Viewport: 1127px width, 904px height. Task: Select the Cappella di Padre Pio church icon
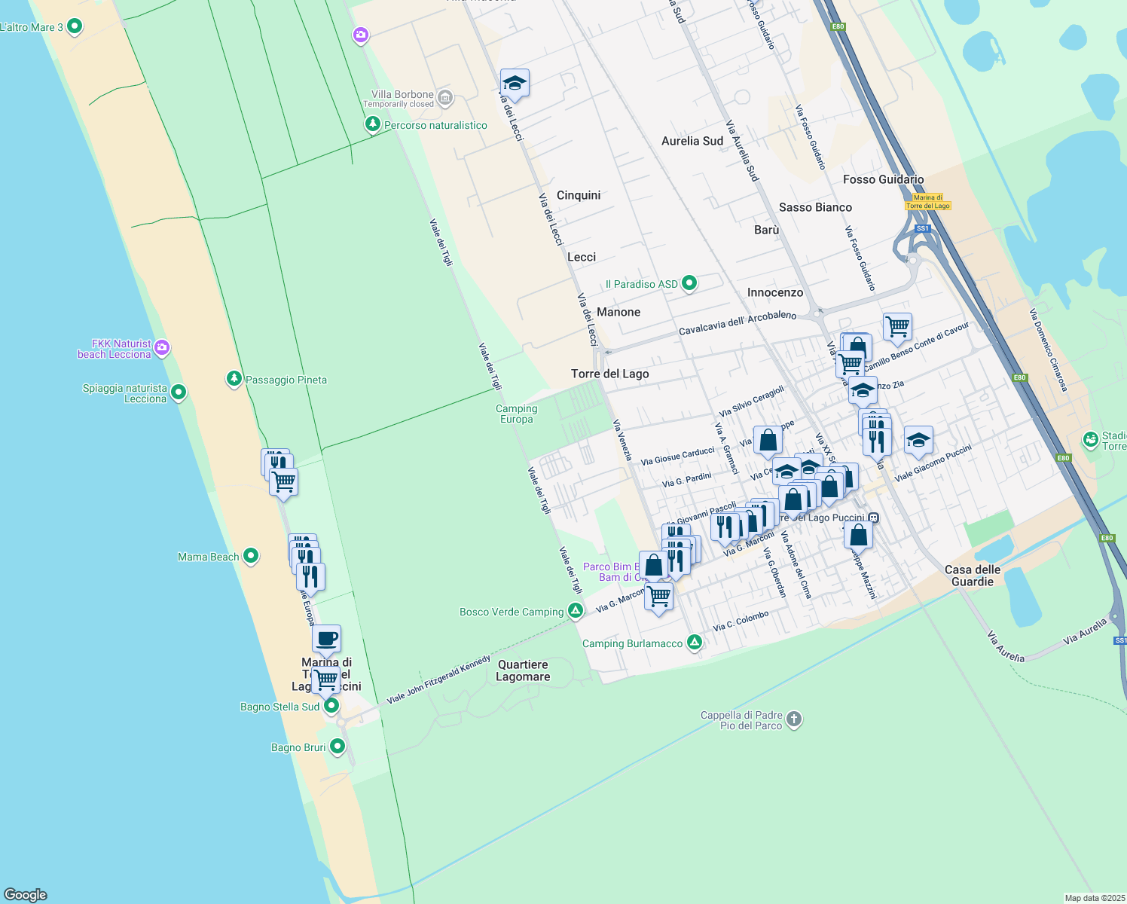[x=793, y=719]
